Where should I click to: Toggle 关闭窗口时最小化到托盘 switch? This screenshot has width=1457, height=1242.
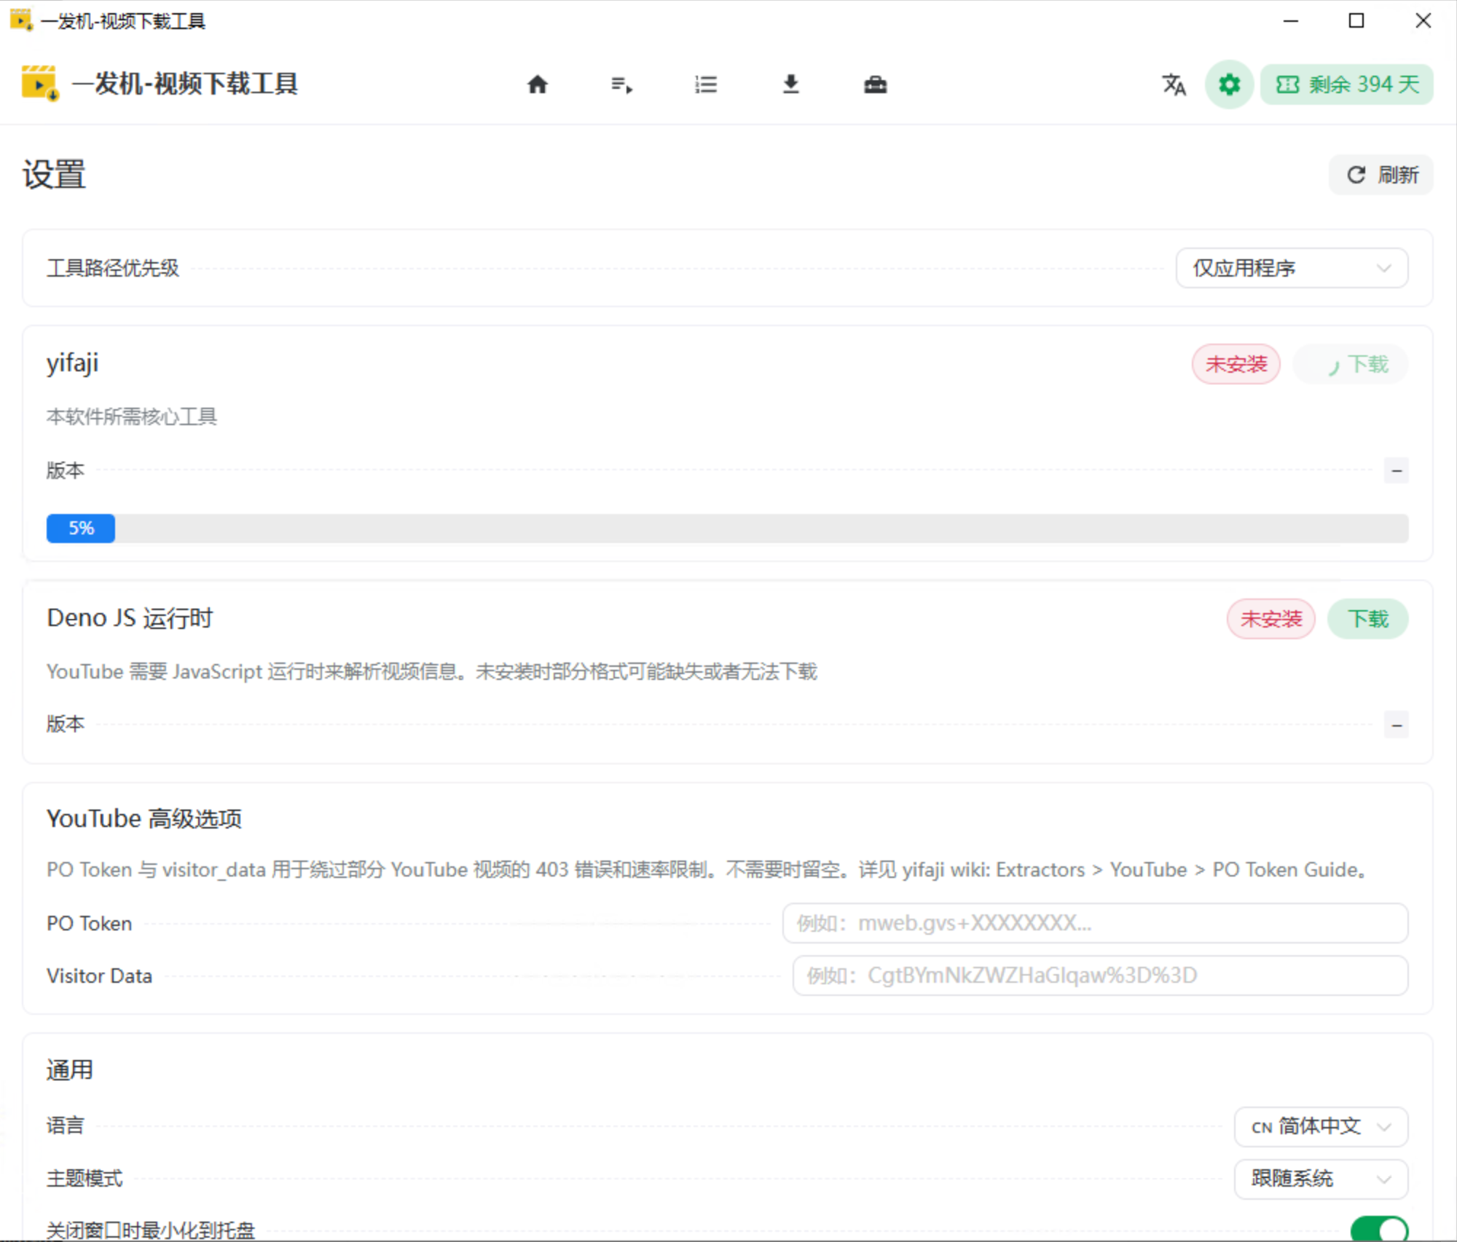coord(1379,1230)
